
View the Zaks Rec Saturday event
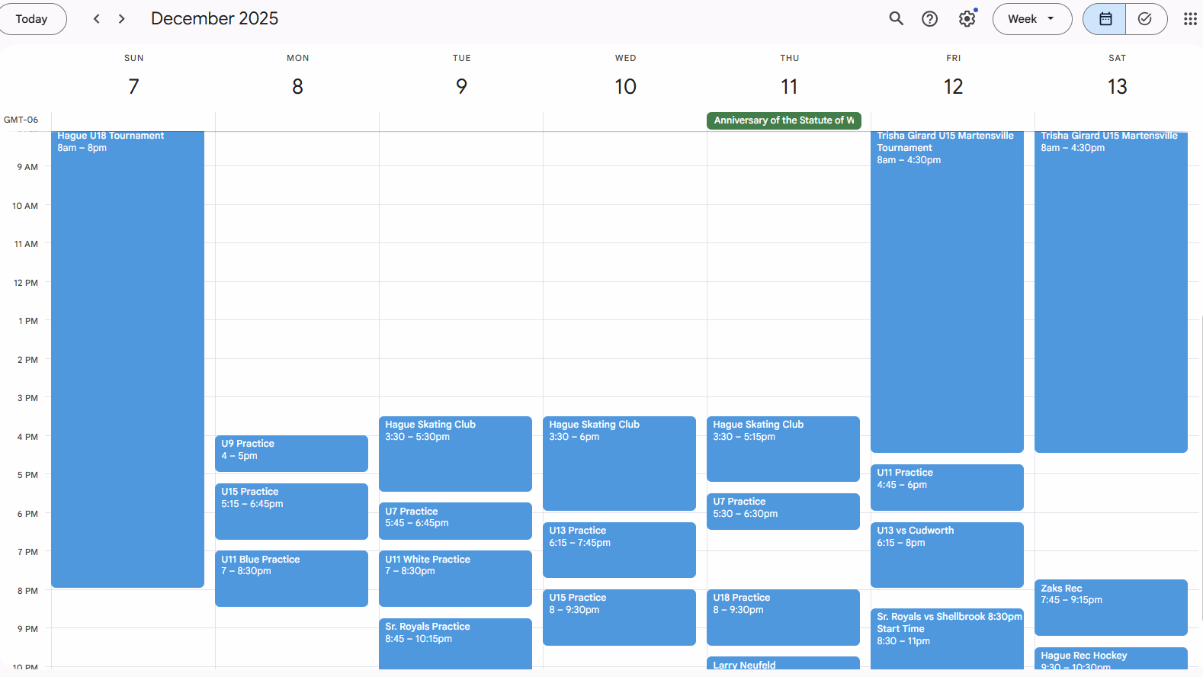point(1110,607)
